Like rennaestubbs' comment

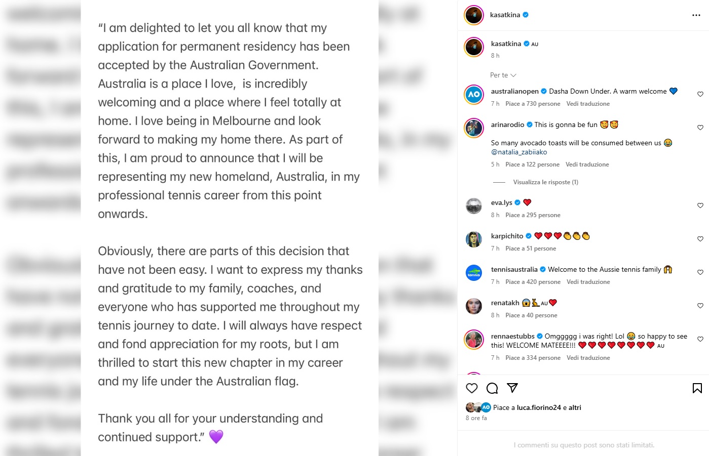pyautogui.click(x=700, y=339)
